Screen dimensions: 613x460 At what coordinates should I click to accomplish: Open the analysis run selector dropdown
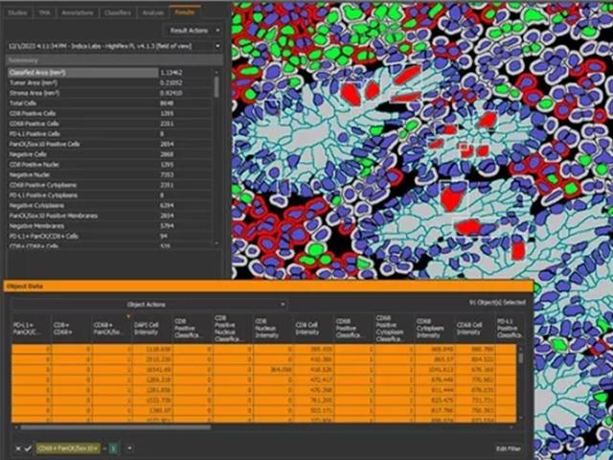114,46
